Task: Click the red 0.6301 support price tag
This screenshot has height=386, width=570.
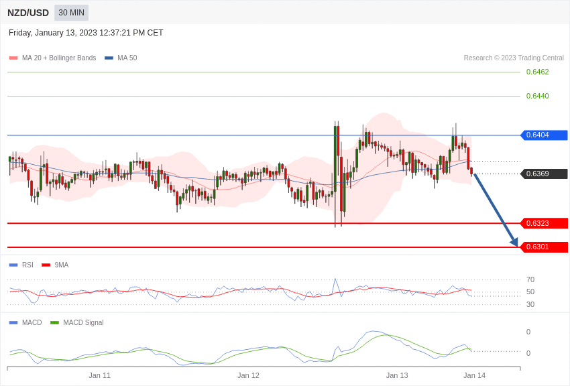Action: (545, 247)
